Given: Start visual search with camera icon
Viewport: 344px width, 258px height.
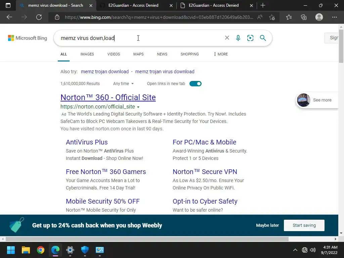Looking at the screenshot, I should (x=250, y=38).
